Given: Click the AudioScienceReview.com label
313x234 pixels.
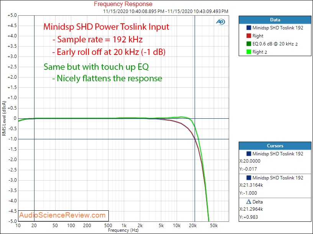Looking at the screenshot, I should 62,215.
